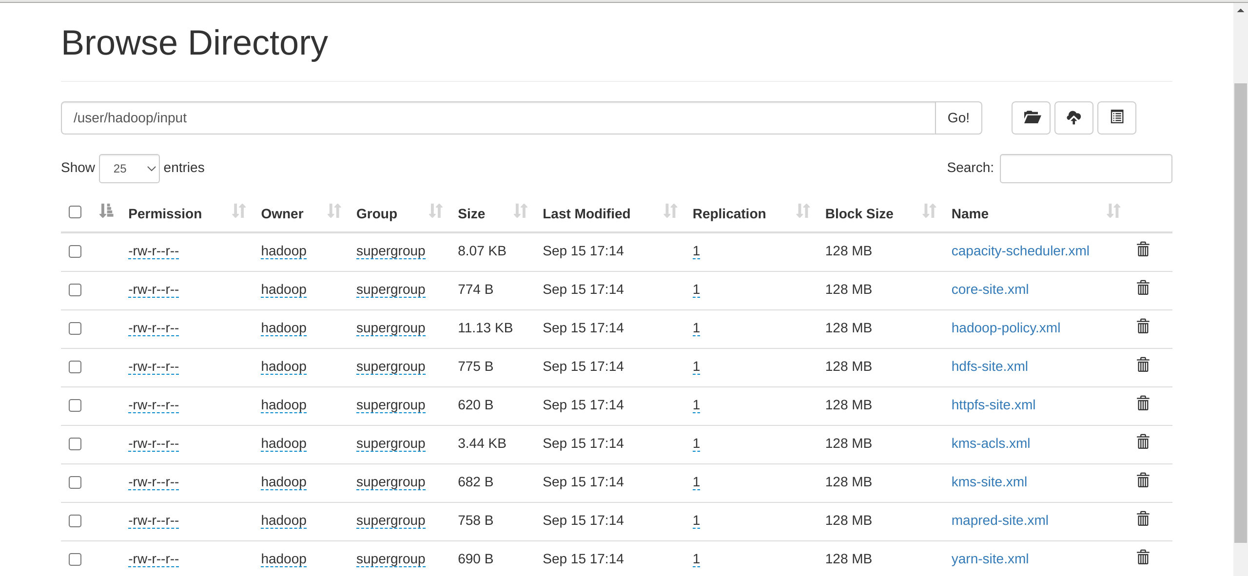Click the trash icon for hadoop-policy.xml
The height and width of the screenshot is (576, 1248).
click(1143, 326)
